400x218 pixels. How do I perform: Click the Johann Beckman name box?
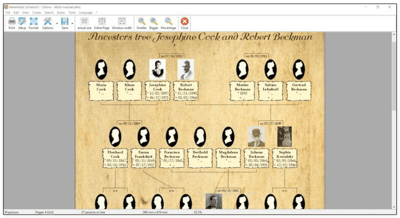coord(257,158)
